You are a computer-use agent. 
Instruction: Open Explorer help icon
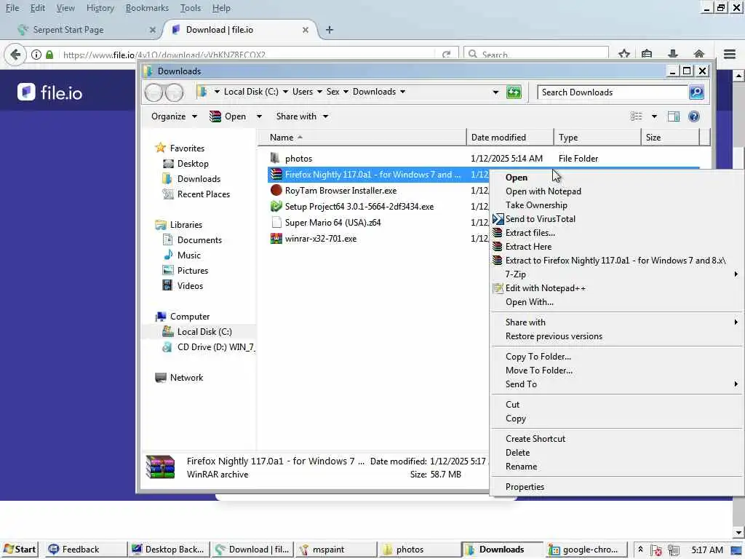click(693, 116)
